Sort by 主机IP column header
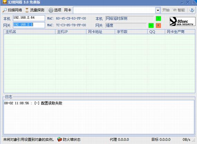The image size is (197, 144). click(x=71, y=32)
